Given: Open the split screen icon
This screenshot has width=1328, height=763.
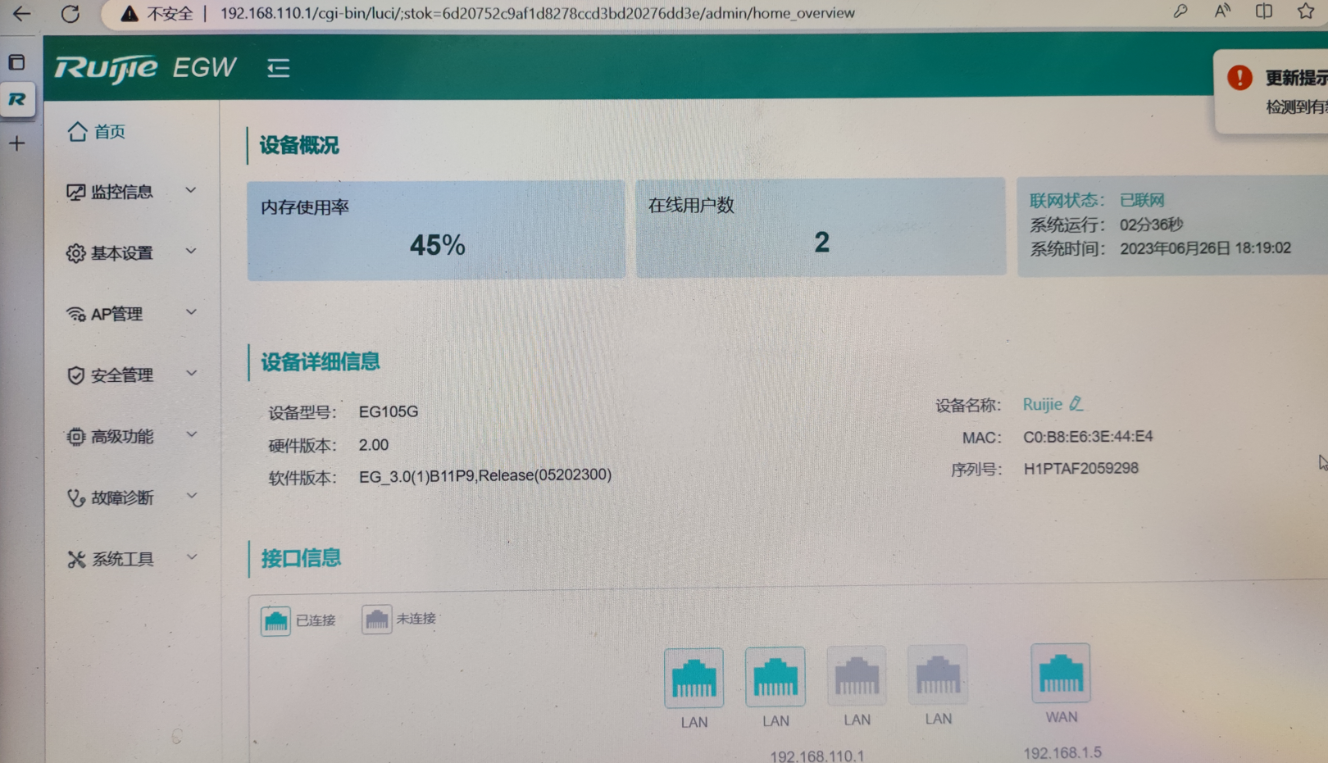Looking at the screenshot, I should [1264, 11].
